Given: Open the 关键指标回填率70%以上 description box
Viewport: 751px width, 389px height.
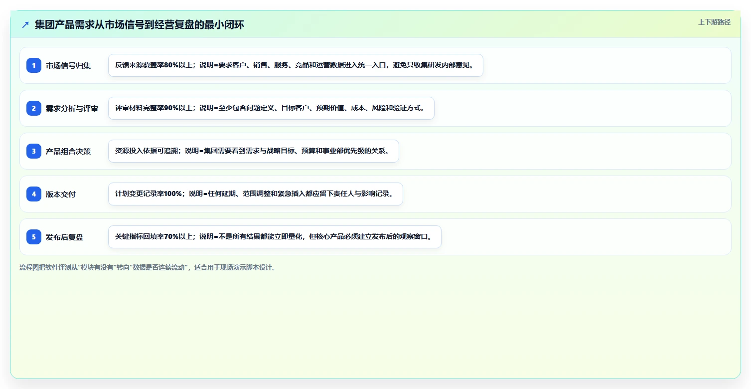Looking at the screenshot, I should point(275,237).
